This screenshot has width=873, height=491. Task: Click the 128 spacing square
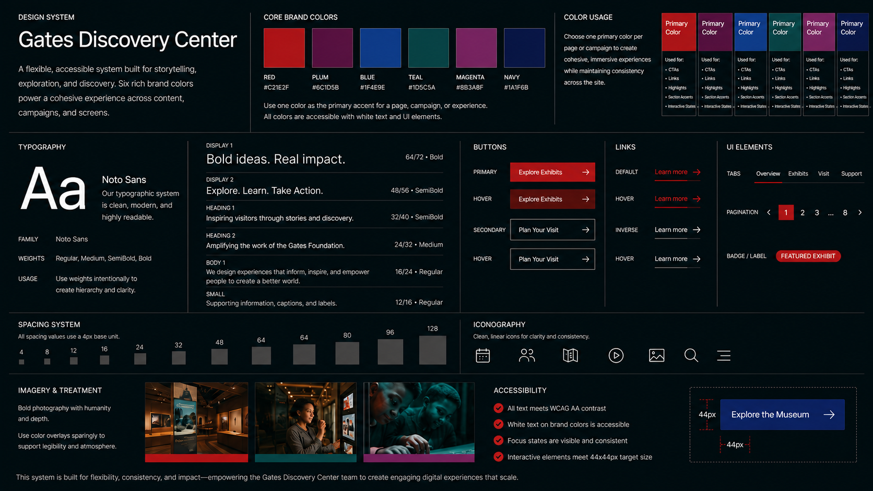click(432, 350)
